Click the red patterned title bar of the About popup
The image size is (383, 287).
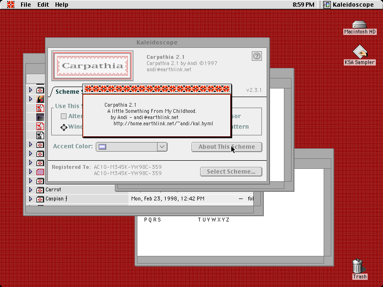tap(157, 89)
